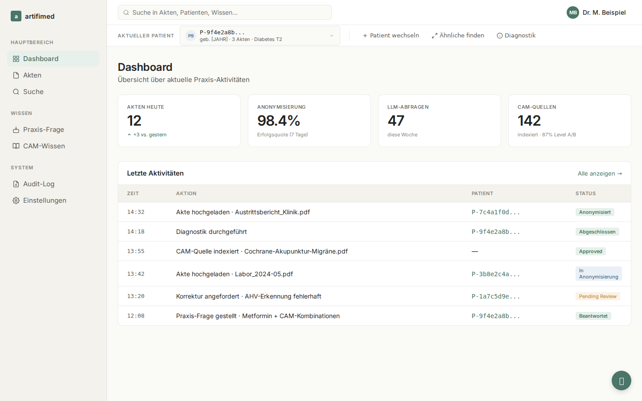Screen dimensions: 642x401
Task: Select the AHV-Erkennung fehlerhaft activity
Action: [374, 296]
